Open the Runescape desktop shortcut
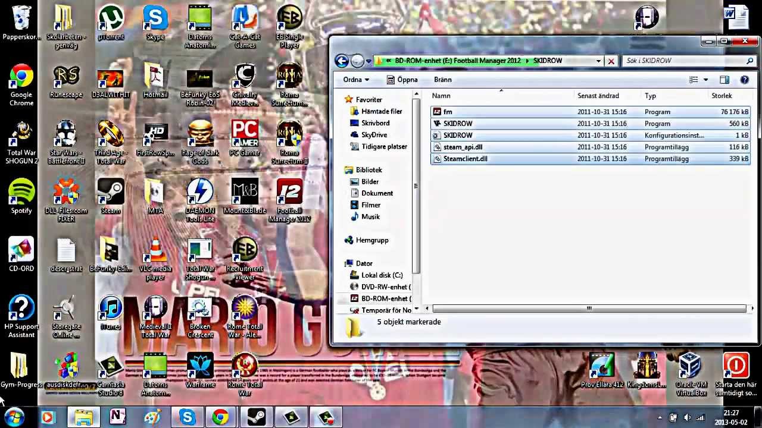762x428 pixels. tap(66, 81)
